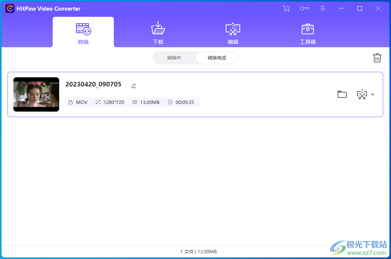Viewport: 391px width, 259px height.
Task: Minimize the HitPaw Video Converter window
Action: click(341, 8)
